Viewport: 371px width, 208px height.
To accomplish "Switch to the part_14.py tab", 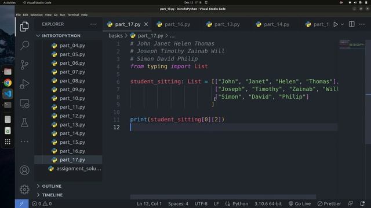I will point(276,24).
